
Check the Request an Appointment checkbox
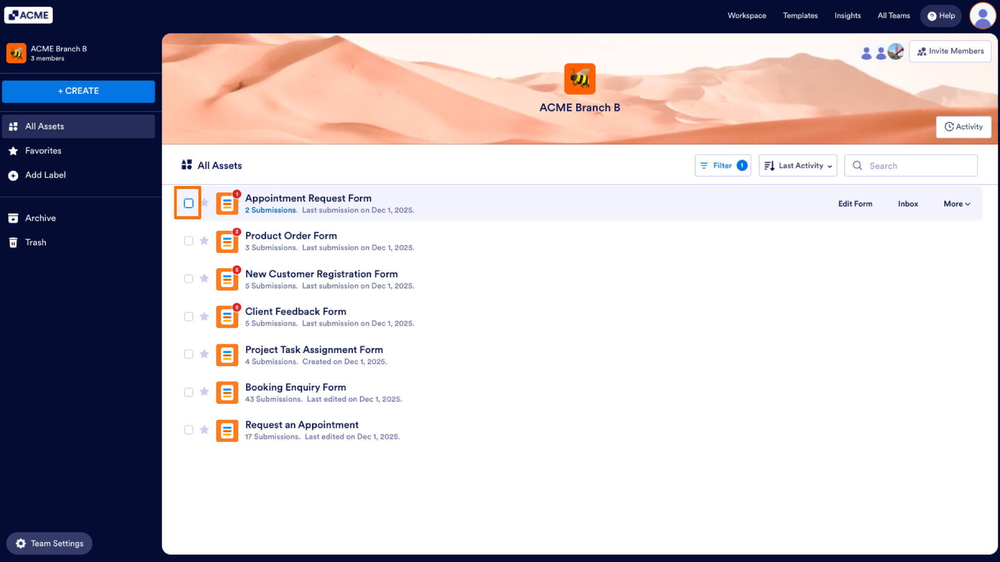(188, 430)
